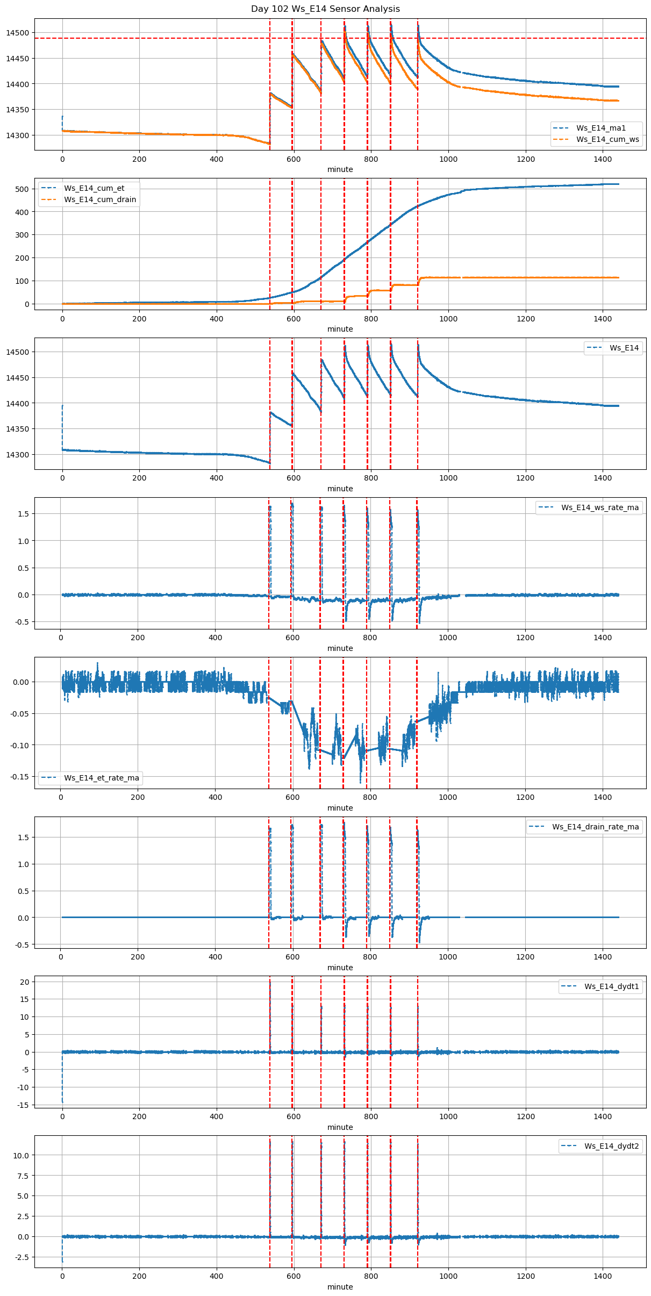Click the 'minute' axis label under the bottom plot
651x1296 pixels.
click(x=340, y=1287)
